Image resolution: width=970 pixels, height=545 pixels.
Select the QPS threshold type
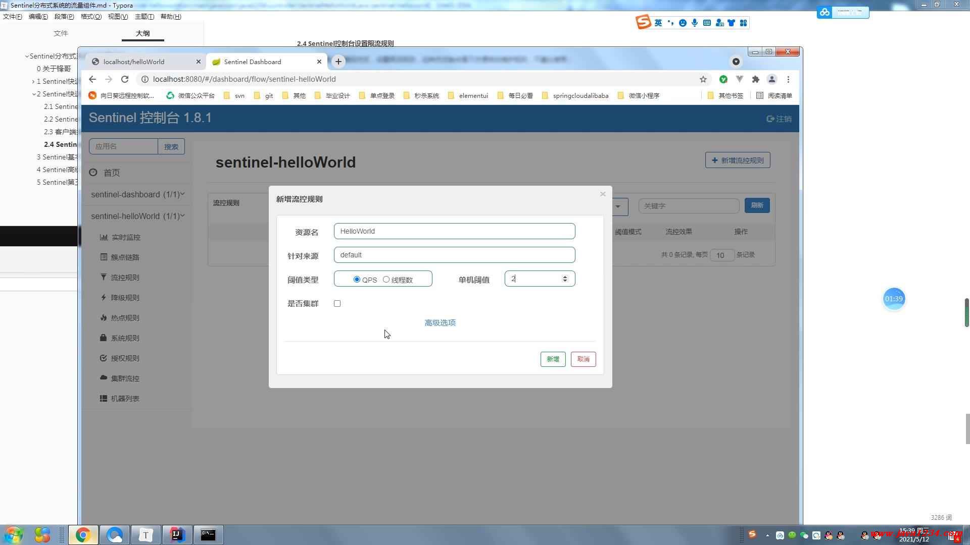[x=357, y=279]
